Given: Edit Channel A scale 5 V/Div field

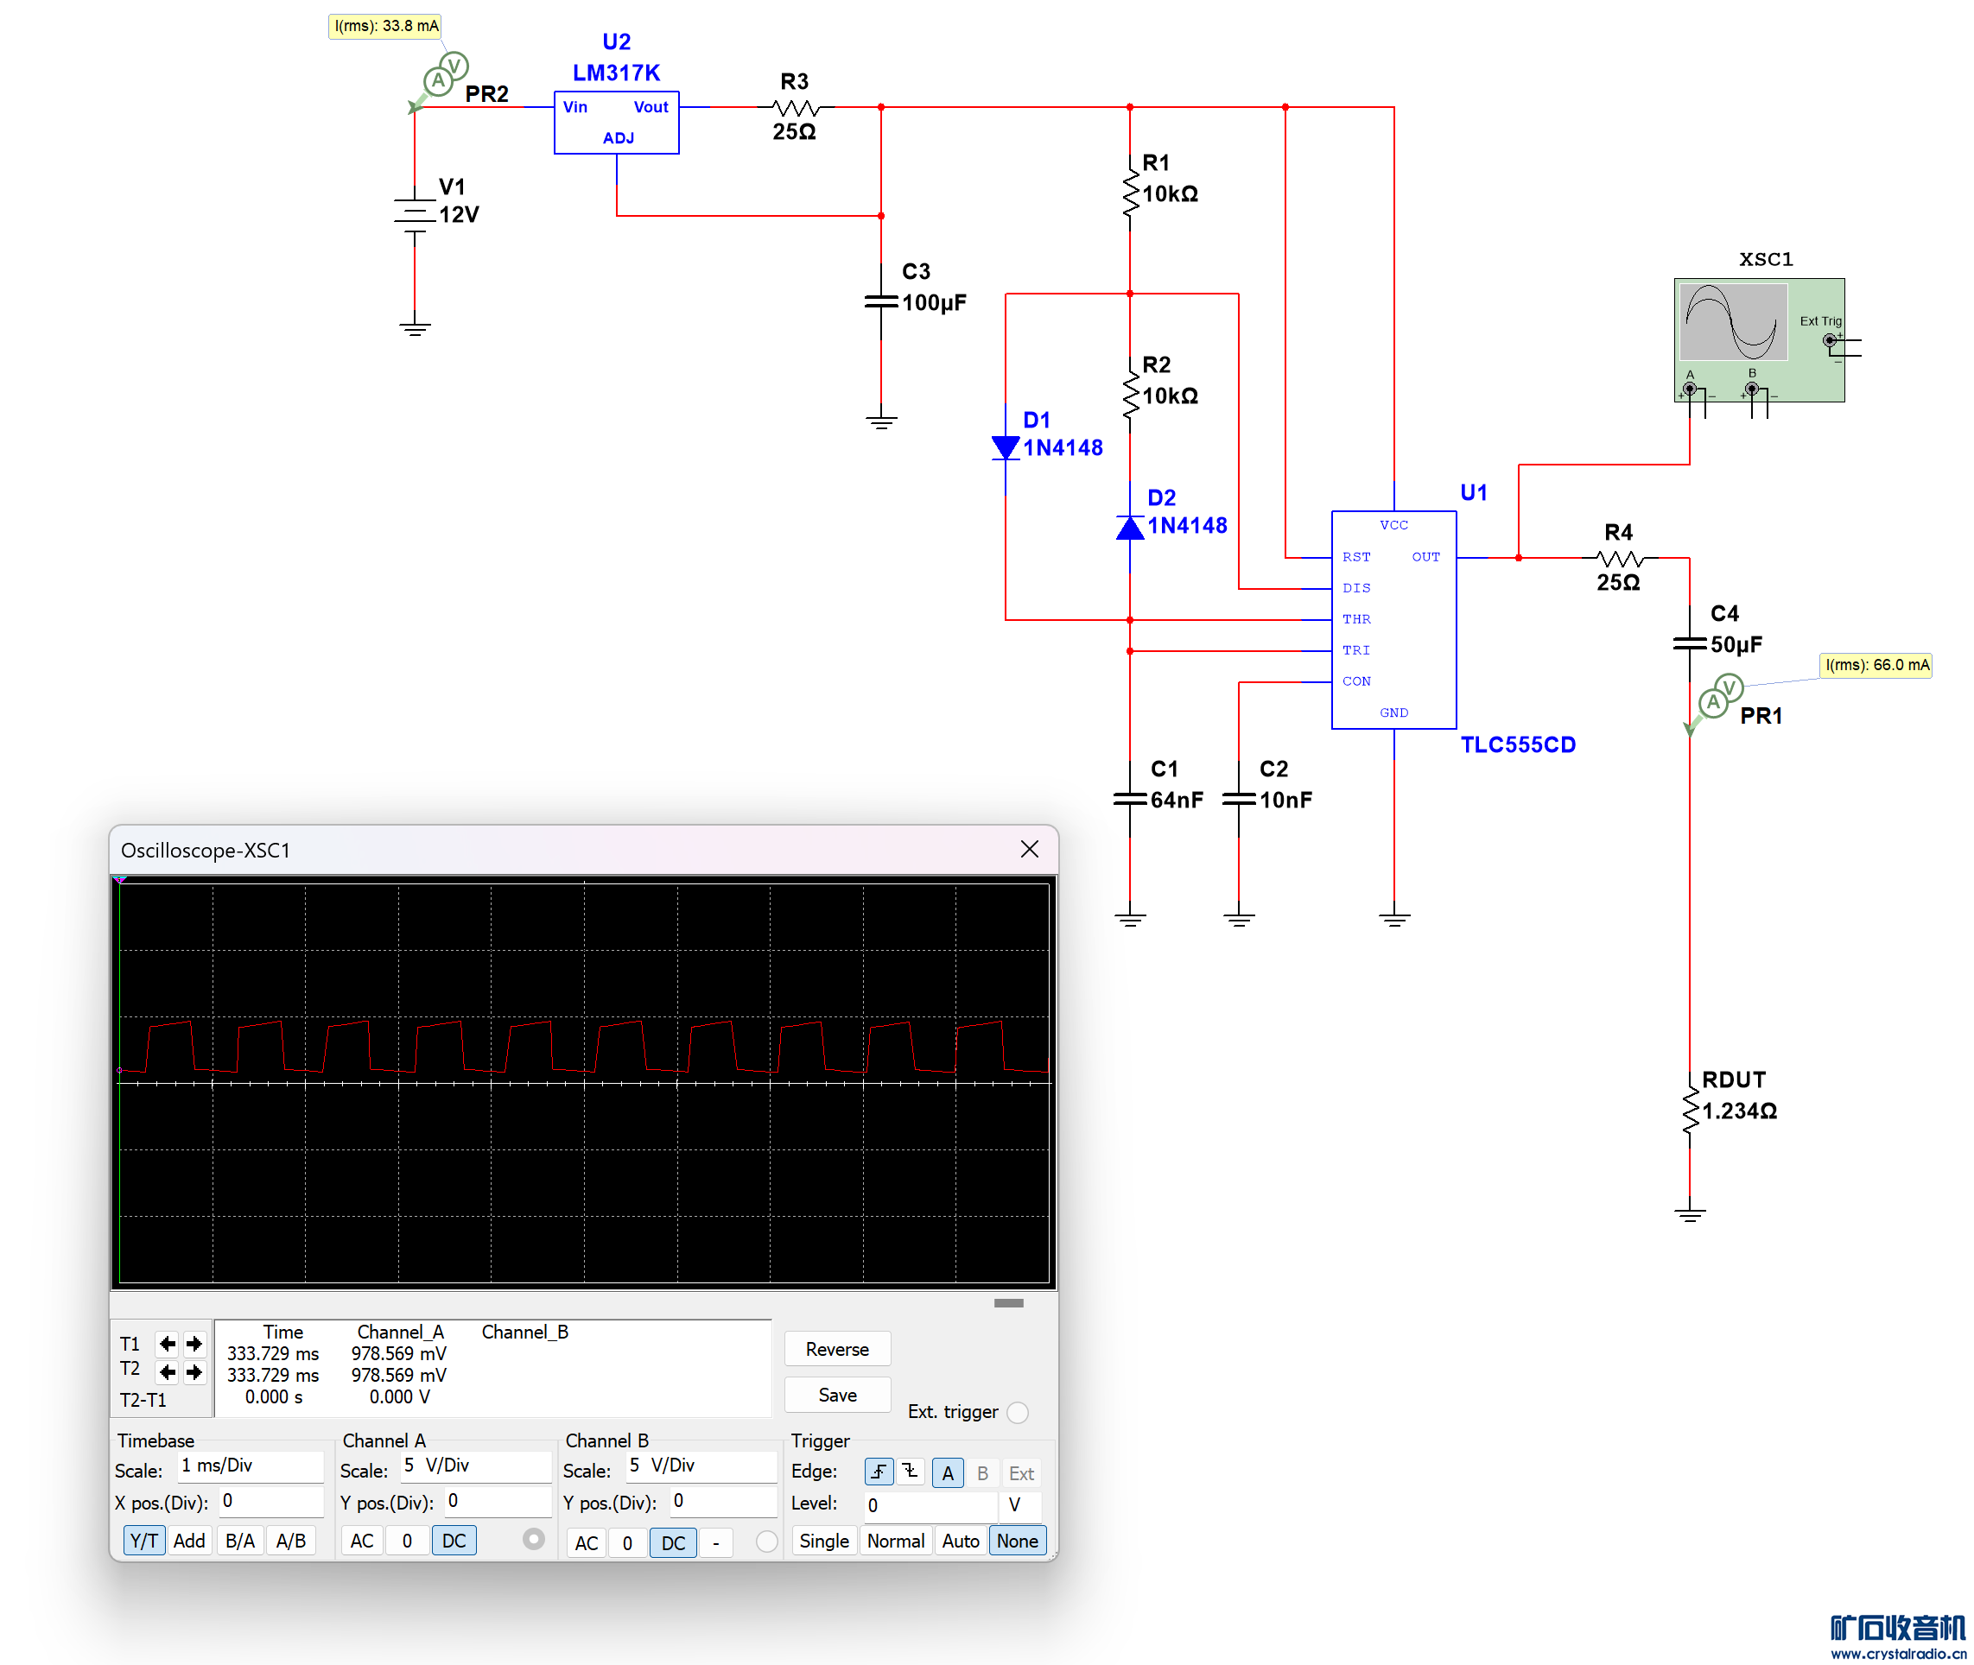Looking at the screenshot, I should point(476,1466).
